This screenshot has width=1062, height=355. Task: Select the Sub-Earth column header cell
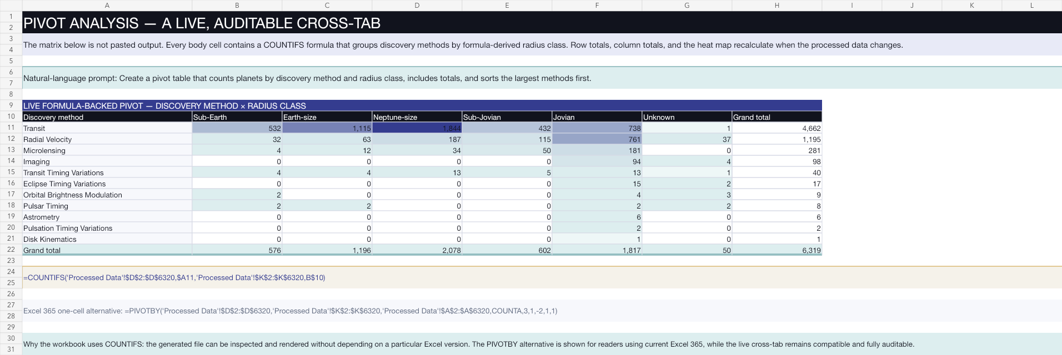(237, 116)
